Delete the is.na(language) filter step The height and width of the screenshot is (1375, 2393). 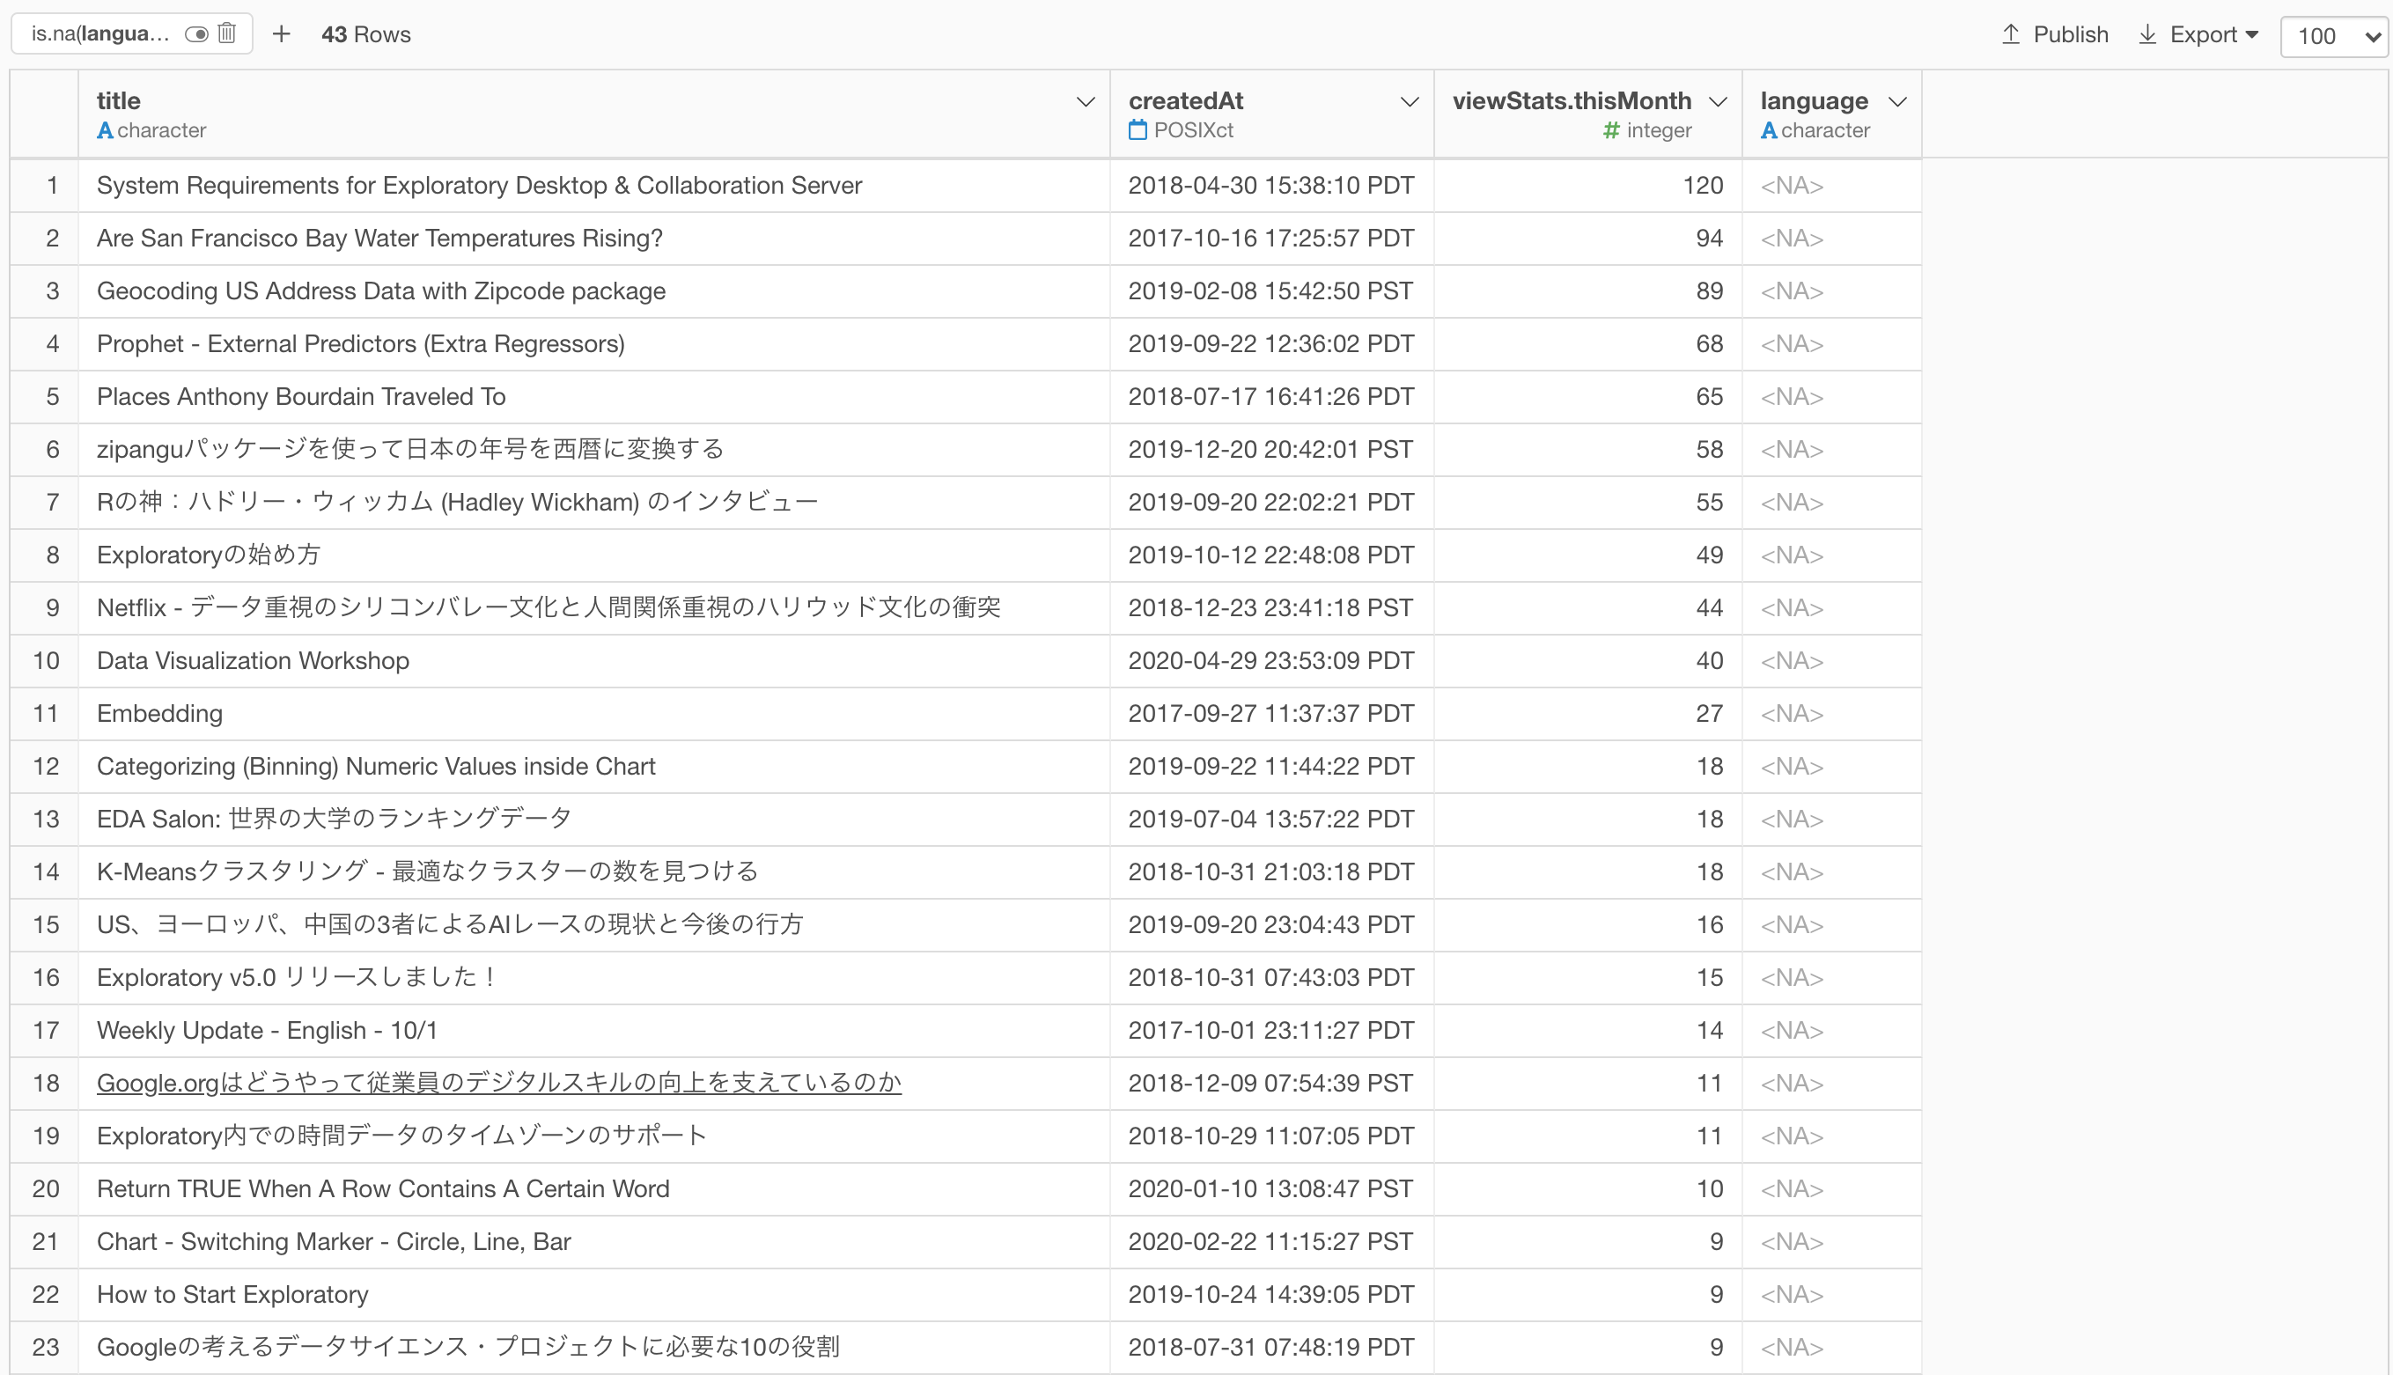tap(226, 34)
